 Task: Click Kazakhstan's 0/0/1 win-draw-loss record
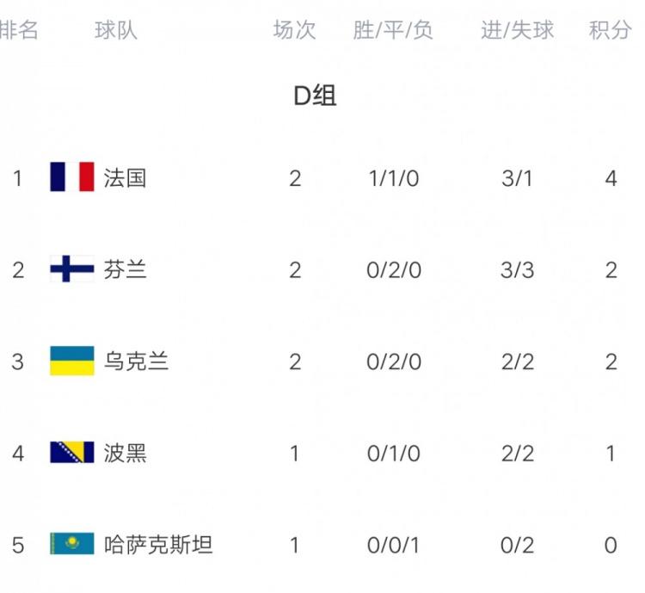click(x=394, y=546)
